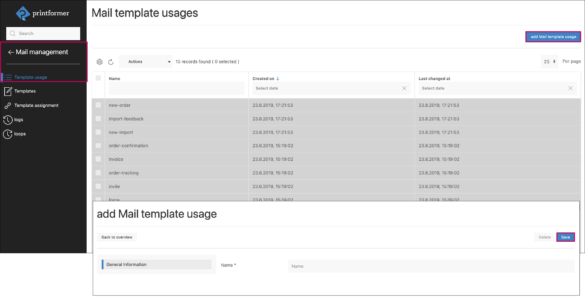585x301 pixels.
Task: Click the back arrow beside Mail management
Action: pos(11,52)
